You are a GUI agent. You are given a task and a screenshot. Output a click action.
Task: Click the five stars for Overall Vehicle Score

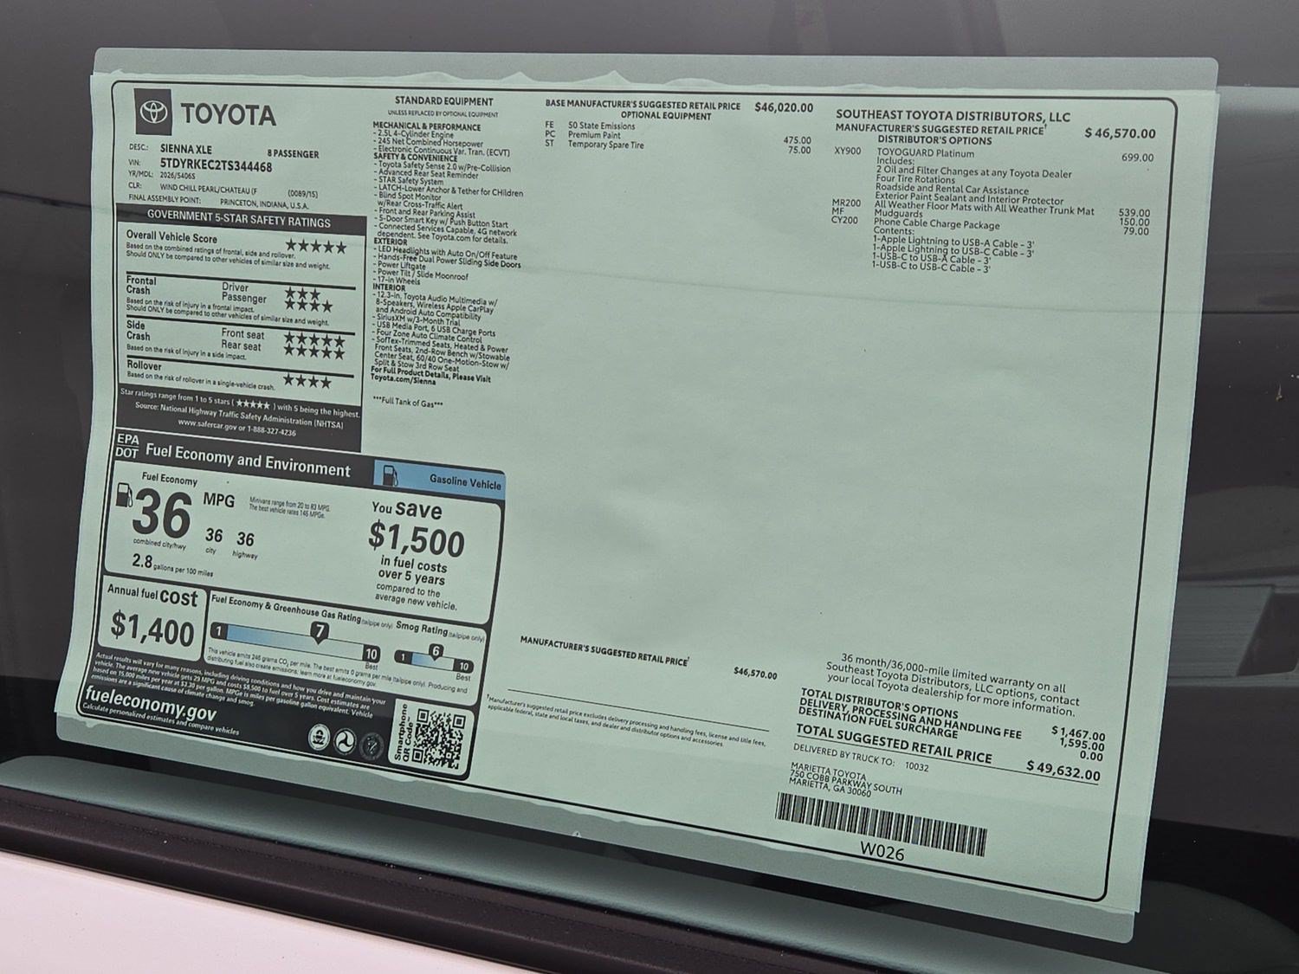point(316,247)
